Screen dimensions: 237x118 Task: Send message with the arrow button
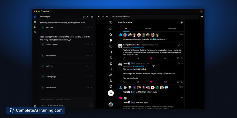91,105
